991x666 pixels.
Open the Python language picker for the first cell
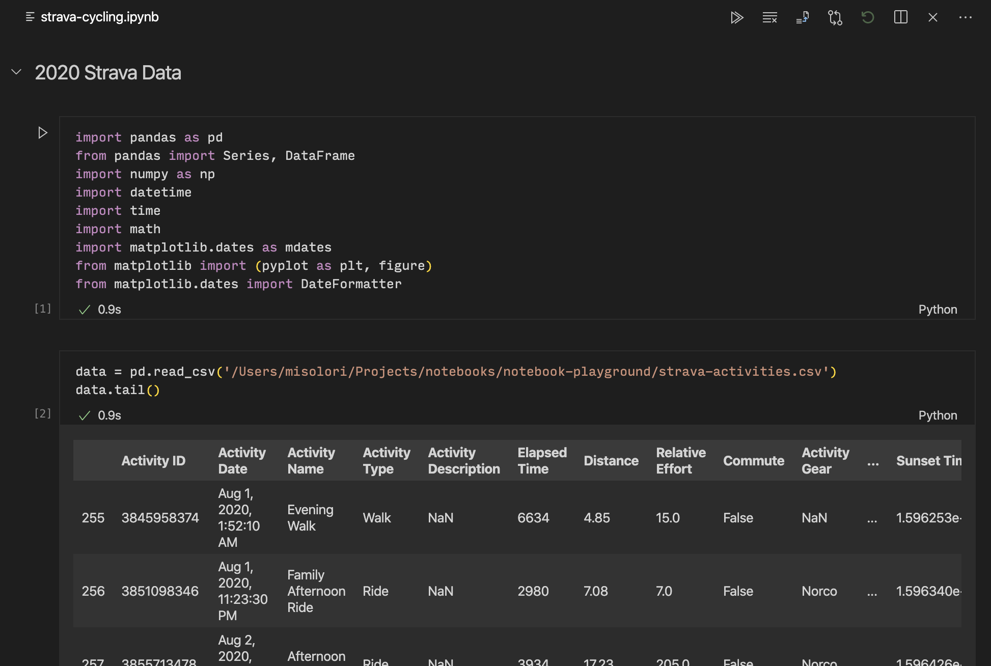pyautogui.click(x=938, y=309)
